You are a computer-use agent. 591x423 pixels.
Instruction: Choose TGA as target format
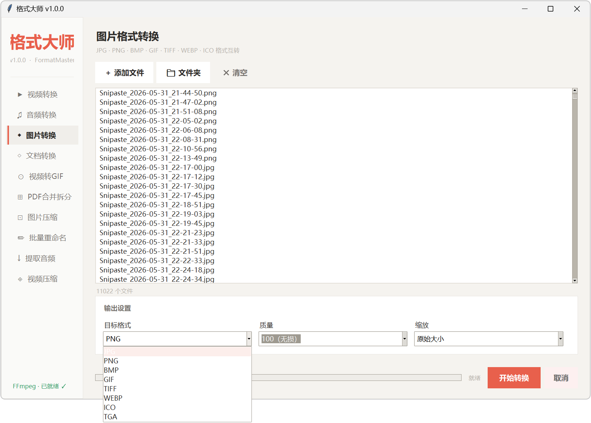click(177, 417)
